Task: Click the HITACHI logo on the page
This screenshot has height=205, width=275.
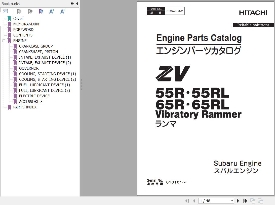Action: [x=253, y=13]
